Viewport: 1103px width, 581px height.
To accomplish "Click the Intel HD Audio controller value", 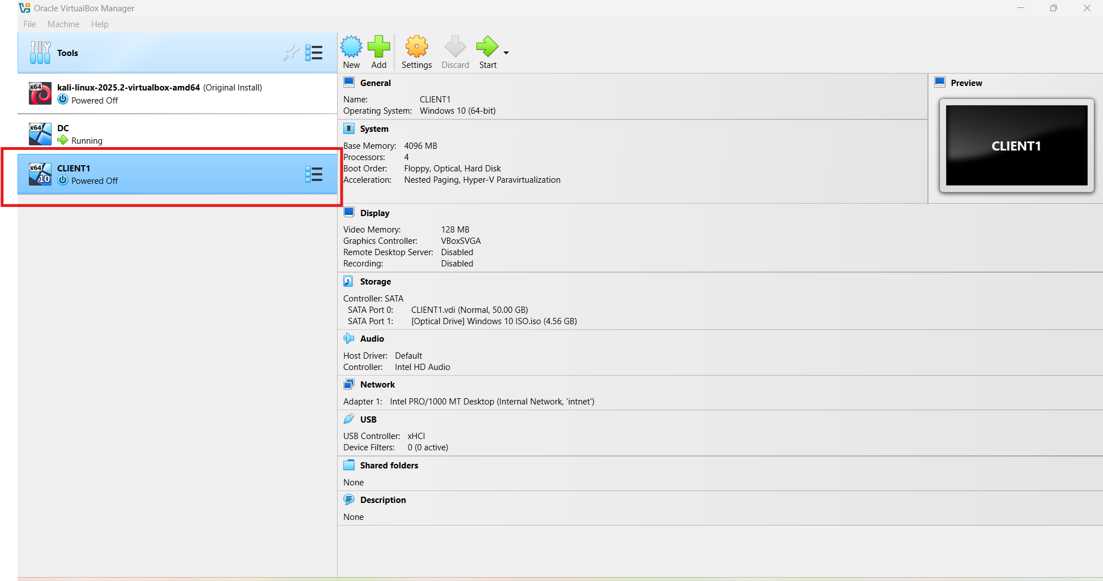I will point(423,367).
